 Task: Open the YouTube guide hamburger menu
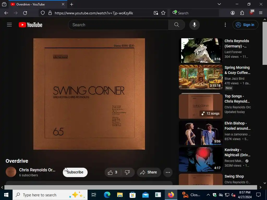tap(9, 25)
